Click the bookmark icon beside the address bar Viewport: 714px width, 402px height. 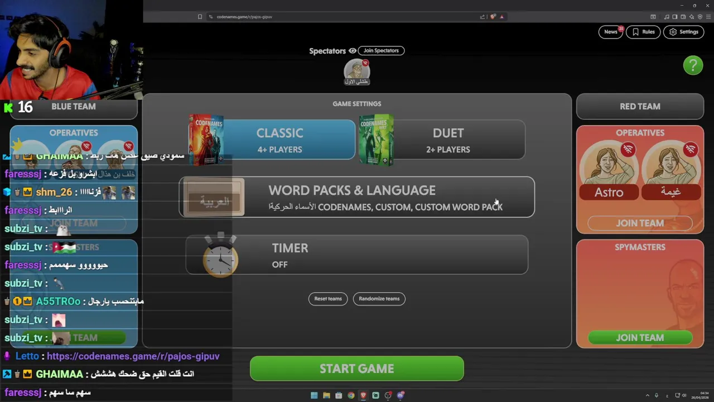click(200, 17)
